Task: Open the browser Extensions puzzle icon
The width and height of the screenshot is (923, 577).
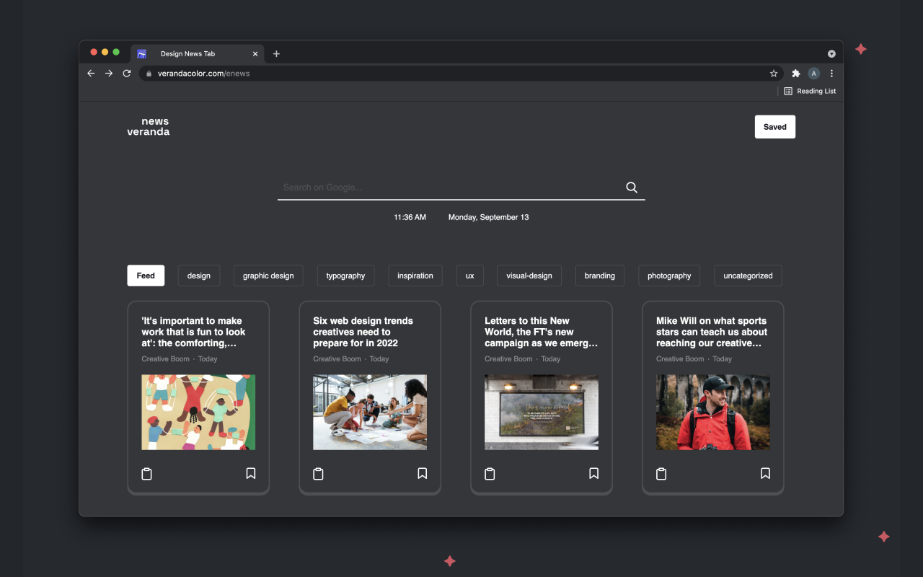Action: click(795, 73)
